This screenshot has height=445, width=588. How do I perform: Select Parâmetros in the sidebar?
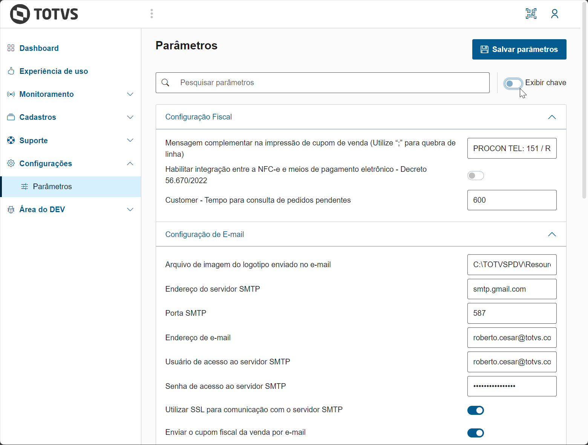click(x=52, y=187)
